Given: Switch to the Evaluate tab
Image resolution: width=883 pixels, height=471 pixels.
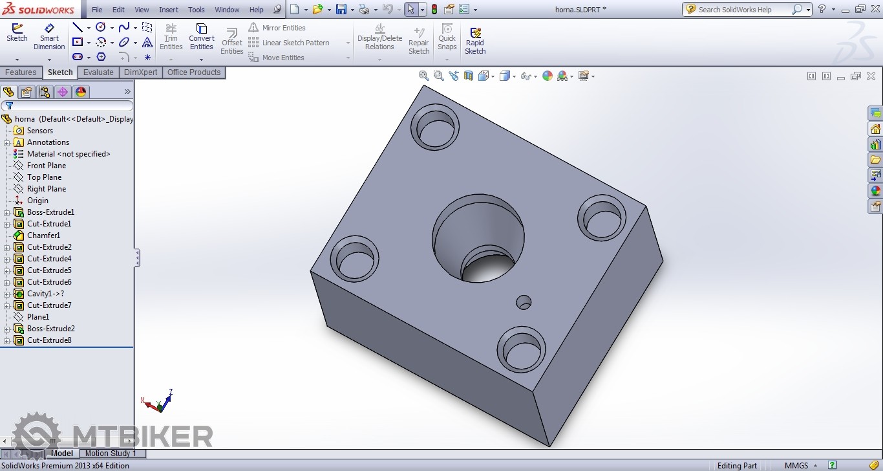Looking at the screenshot, I should coord(98,72).
